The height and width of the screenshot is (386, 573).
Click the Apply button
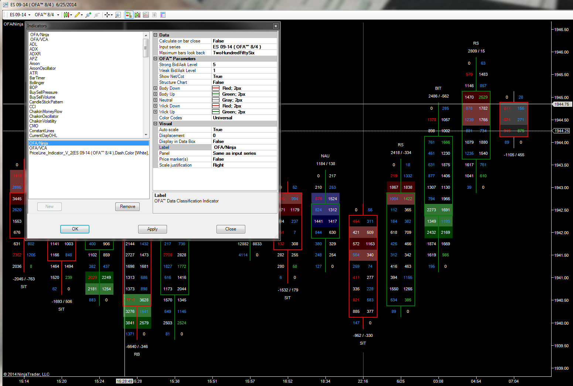(153, 229)
